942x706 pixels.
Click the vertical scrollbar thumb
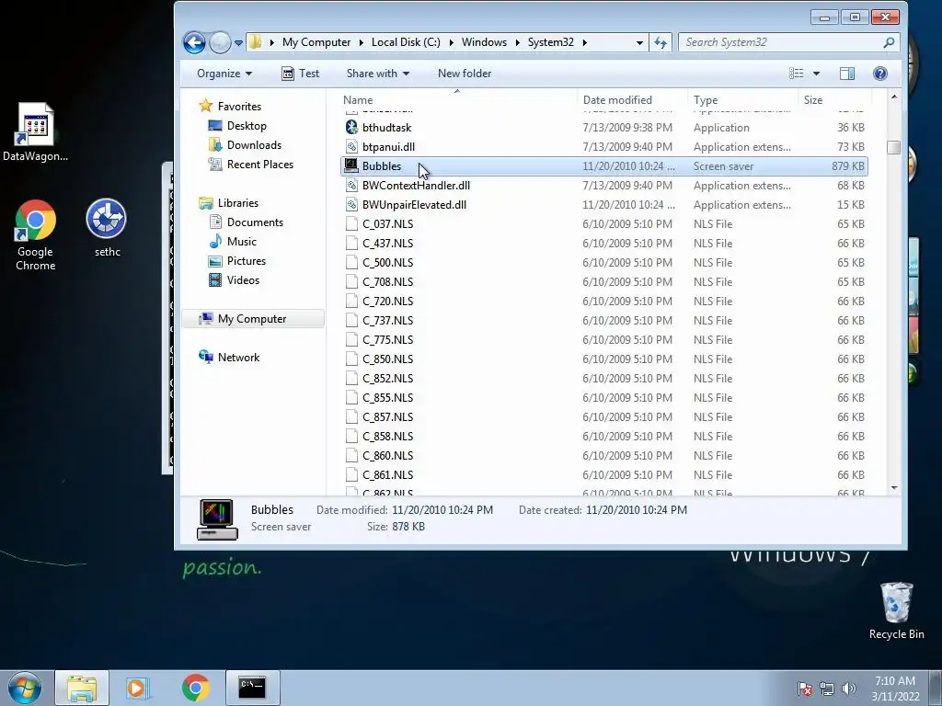coord(894,147)
